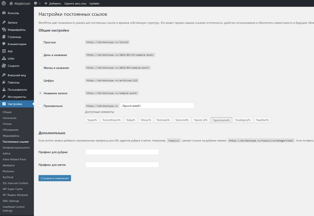Open Heartbeat Control Settings
Screen dimensions: 314x216
click(13, 209)
